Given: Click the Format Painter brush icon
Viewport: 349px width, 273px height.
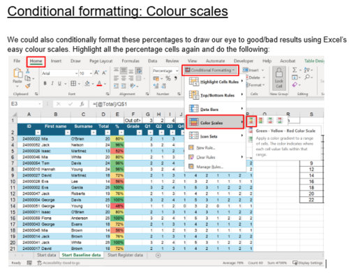Looking at the screenshot, I should [x=28, y=86].
